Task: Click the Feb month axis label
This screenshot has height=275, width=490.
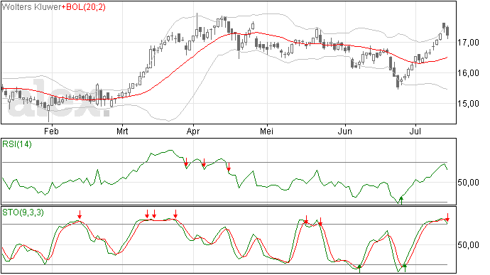Action: (x=51, y=131)
